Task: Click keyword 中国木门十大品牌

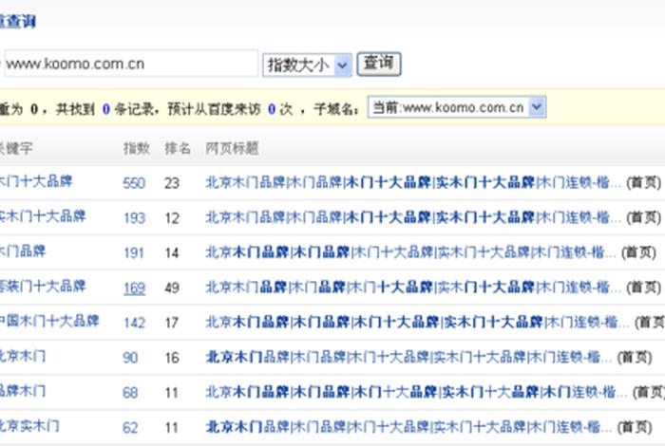Action: pyautogui.click(x=49, y=321)
